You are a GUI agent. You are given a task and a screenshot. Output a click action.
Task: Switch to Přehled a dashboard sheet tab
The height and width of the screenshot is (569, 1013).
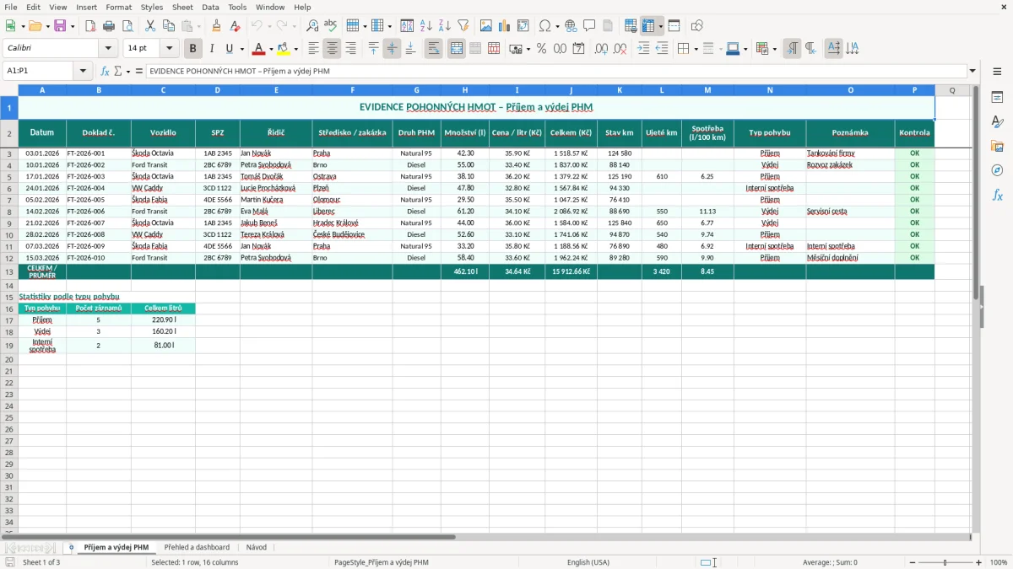(x=197, y=547)
